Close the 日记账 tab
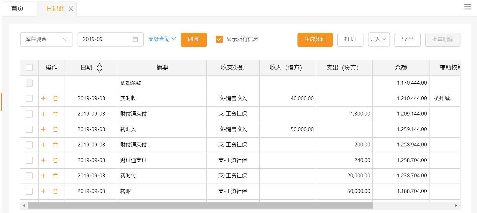The width and height of the screenshot is (477, 213). (71, 9)
